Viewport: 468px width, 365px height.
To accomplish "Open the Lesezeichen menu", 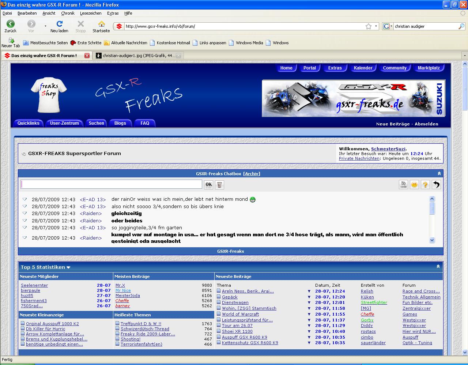I will [x=91, y=13].
